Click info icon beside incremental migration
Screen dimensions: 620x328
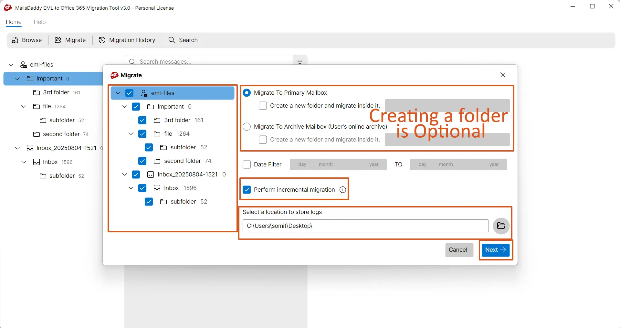point(343,190)
